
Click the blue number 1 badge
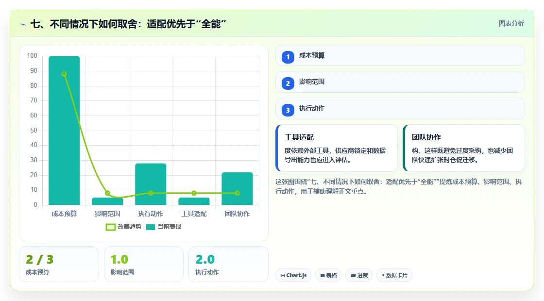(x=288, y=57)
